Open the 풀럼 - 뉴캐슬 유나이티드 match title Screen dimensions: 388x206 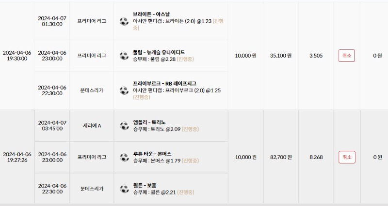[x=159, y=52]
